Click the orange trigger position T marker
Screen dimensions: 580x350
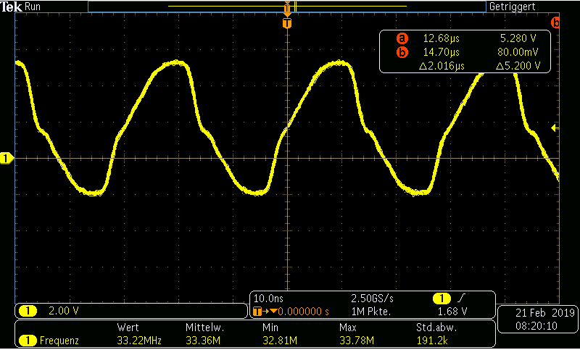(287, 23)
